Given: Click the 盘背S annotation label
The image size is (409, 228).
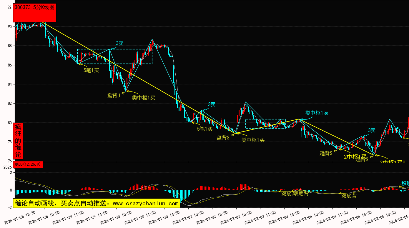Looking at the screenshot, I should coord(223,138).
